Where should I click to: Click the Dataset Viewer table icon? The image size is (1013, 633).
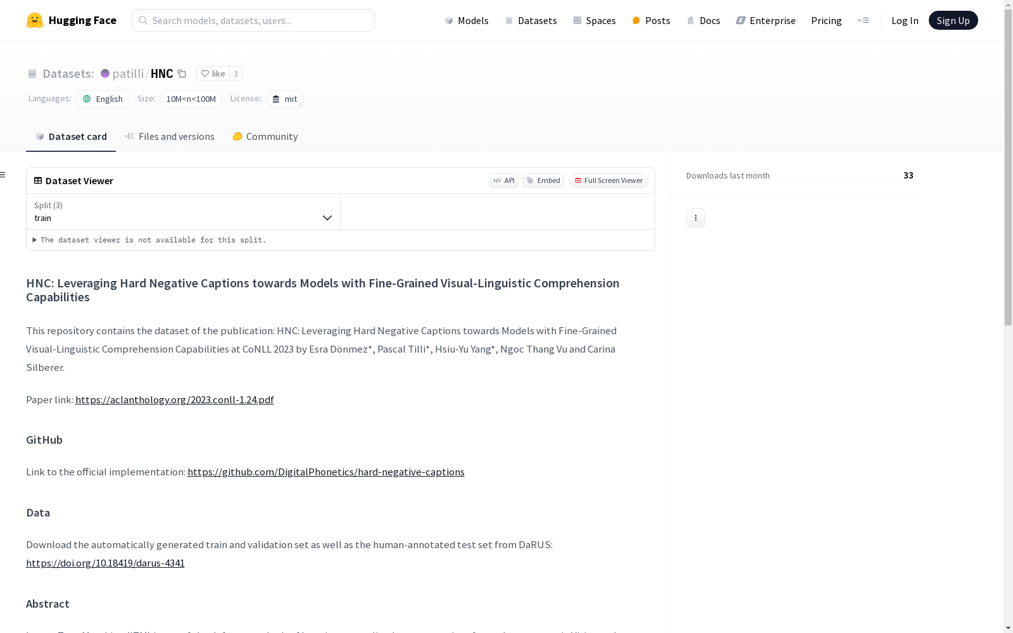[38, 180]
